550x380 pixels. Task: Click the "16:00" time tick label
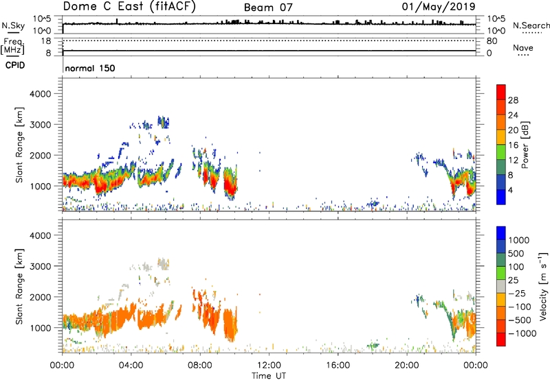coord(338,366)
